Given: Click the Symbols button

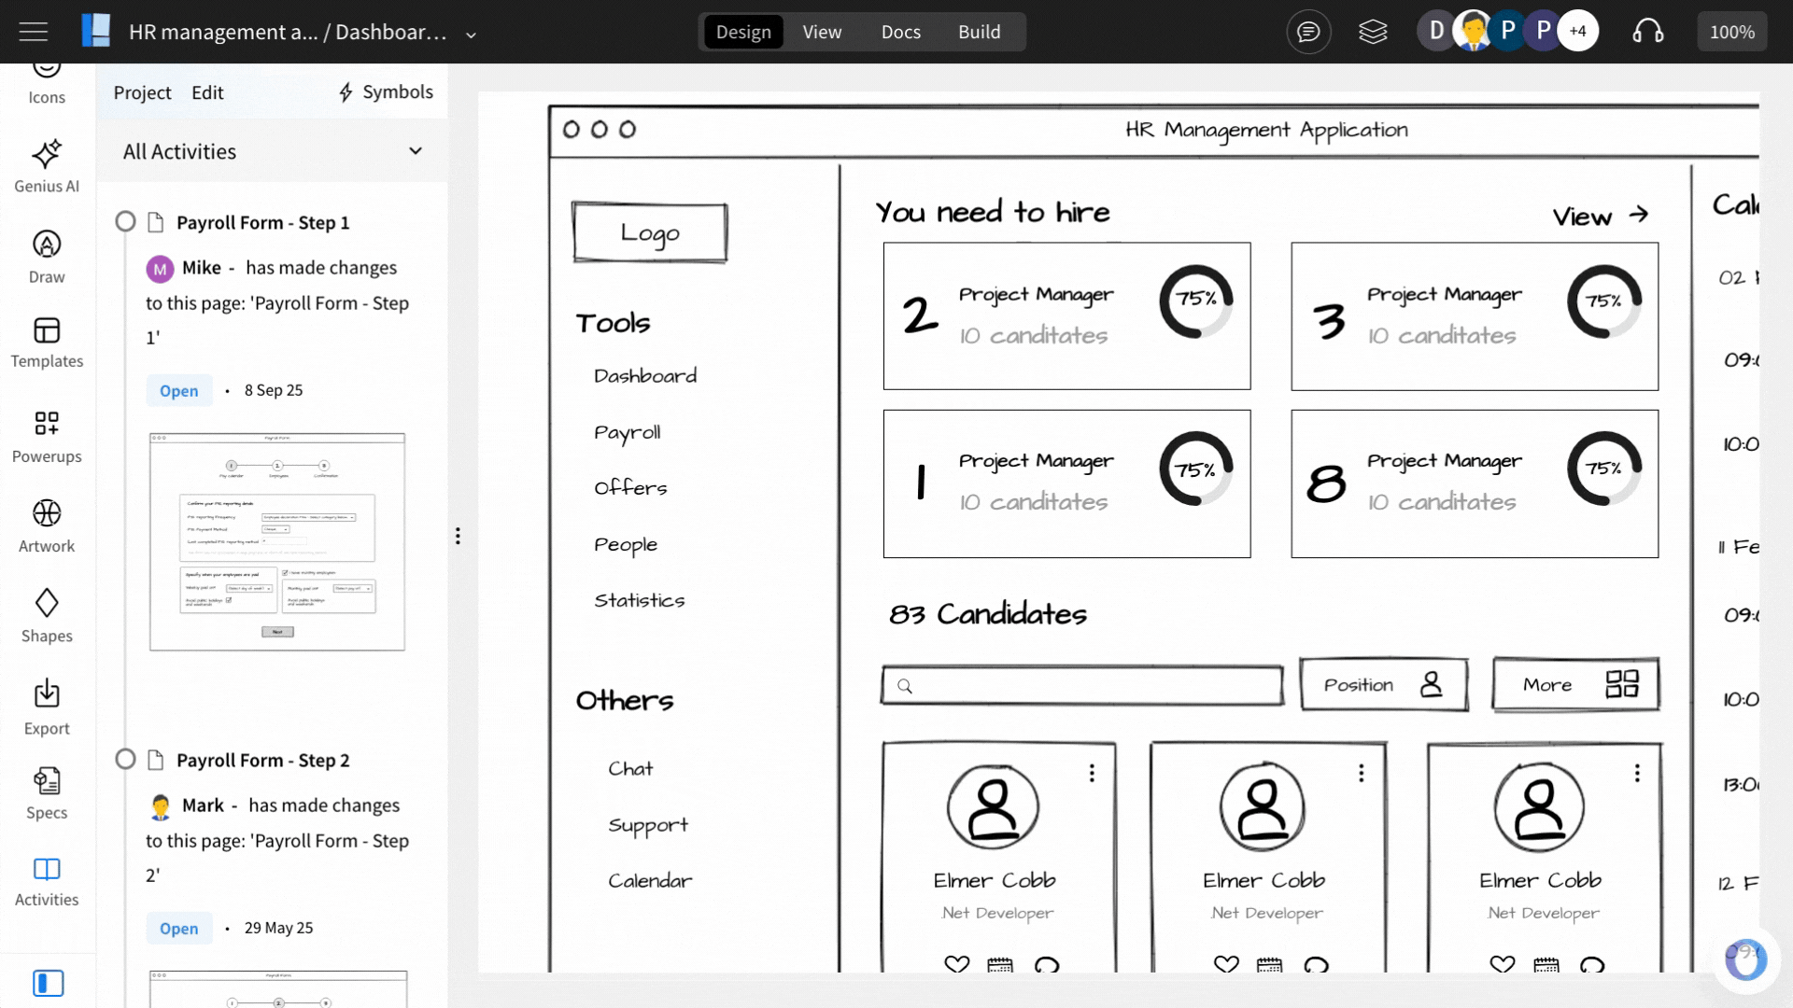Looking at the screenshot, I should coord(386,92).
